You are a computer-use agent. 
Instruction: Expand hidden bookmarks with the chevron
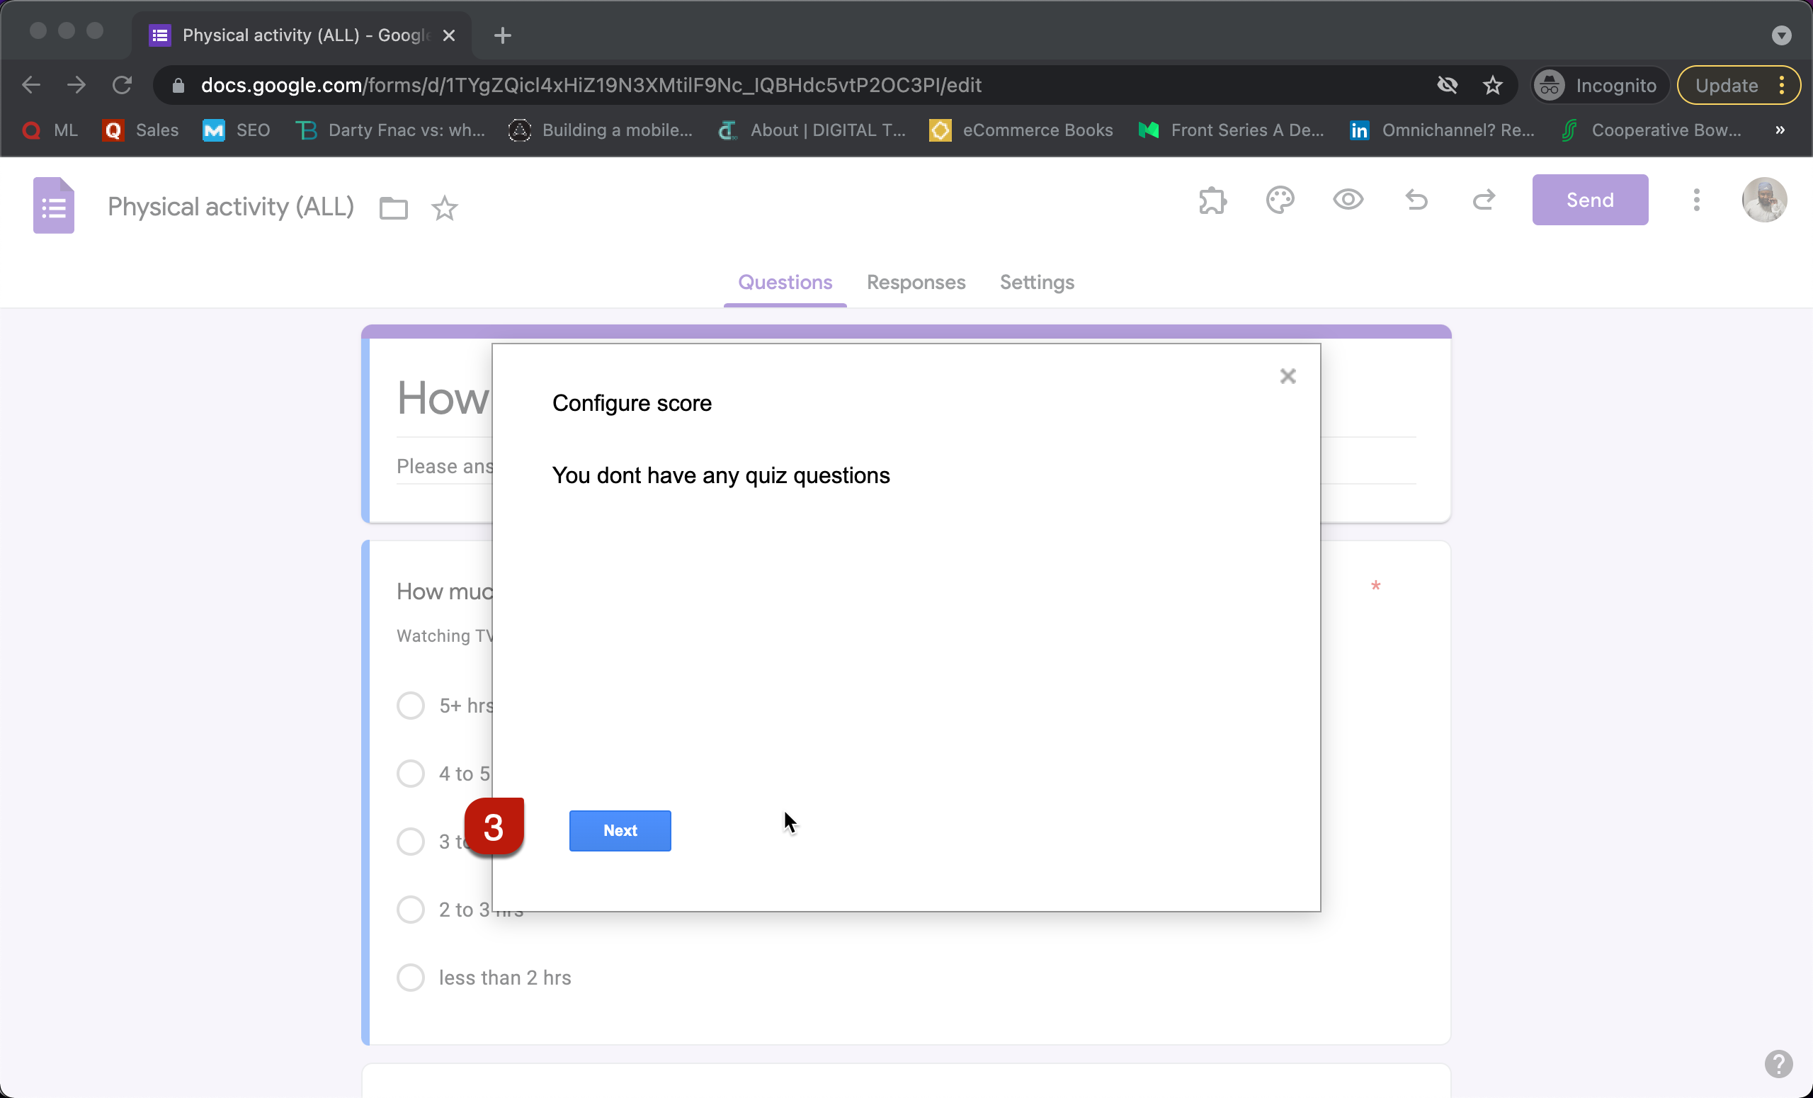[x=1780, y=130]
